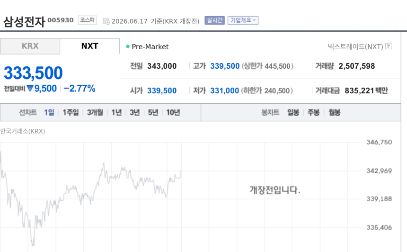Switch to the KRX tab
Image resolution: width=407 pixels, height=252 pixels.
[30, 46]
